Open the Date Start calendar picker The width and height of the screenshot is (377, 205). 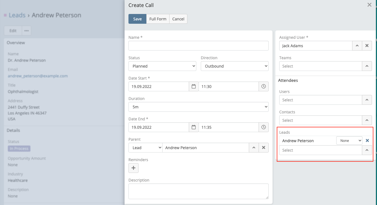coord(194,87)
